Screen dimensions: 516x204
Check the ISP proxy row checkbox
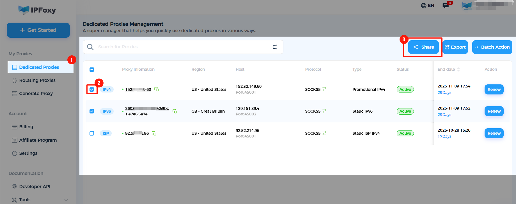pos(92,133)
